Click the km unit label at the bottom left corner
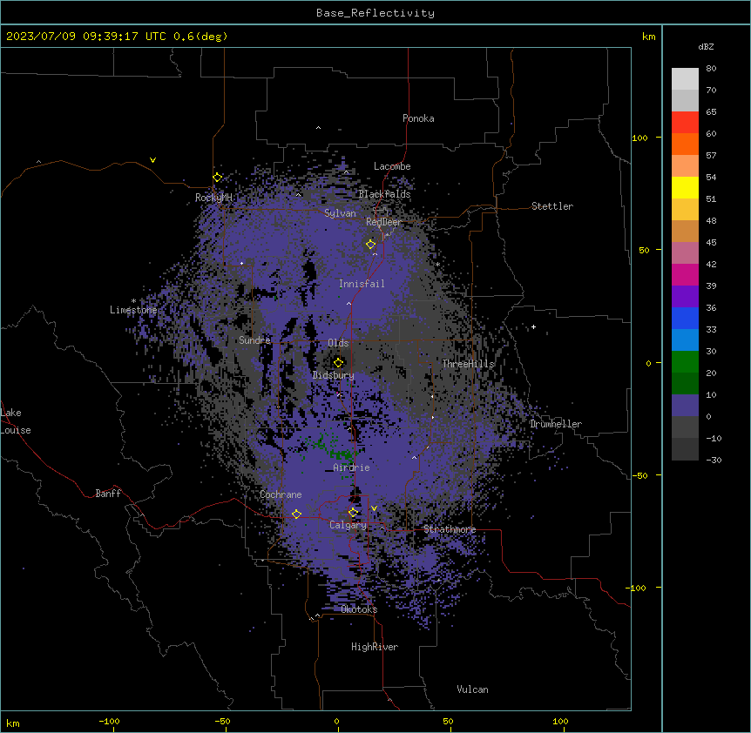The height and width of the screenshot is (733, 751). (x=13, y=723)
